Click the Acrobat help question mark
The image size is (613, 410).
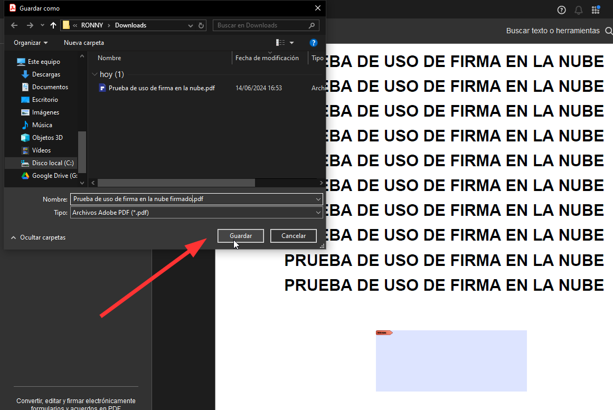[561, 10]
